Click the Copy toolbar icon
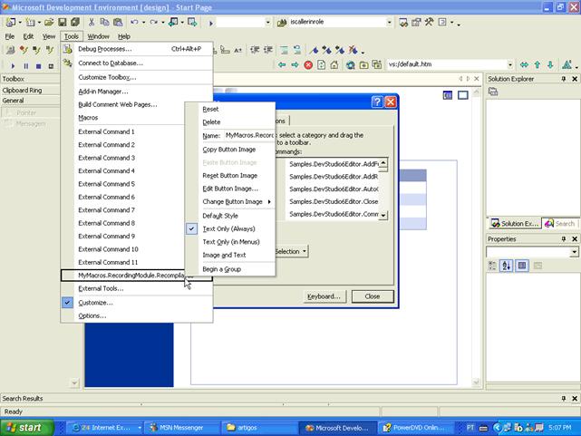Viewport: 581px width, 436px height. (104, 23)
